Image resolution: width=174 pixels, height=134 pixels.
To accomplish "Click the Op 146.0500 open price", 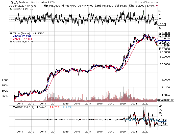I will (52, 6).
